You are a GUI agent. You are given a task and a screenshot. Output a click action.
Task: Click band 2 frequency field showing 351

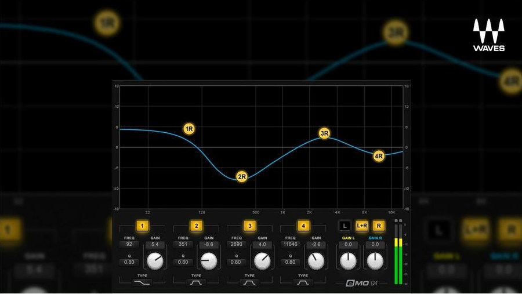tap(183, 244)
